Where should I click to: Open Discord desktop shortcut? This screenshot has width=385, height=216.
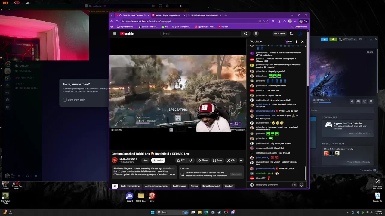point(129,197)
